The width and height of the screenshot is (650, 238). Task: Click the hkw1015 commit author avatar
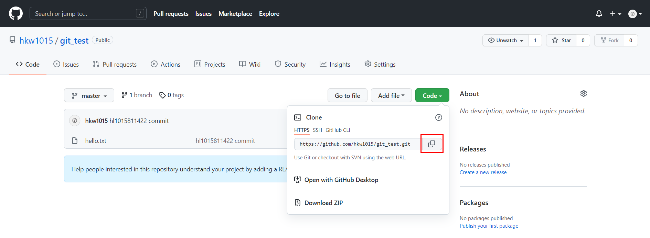point(75,121)
